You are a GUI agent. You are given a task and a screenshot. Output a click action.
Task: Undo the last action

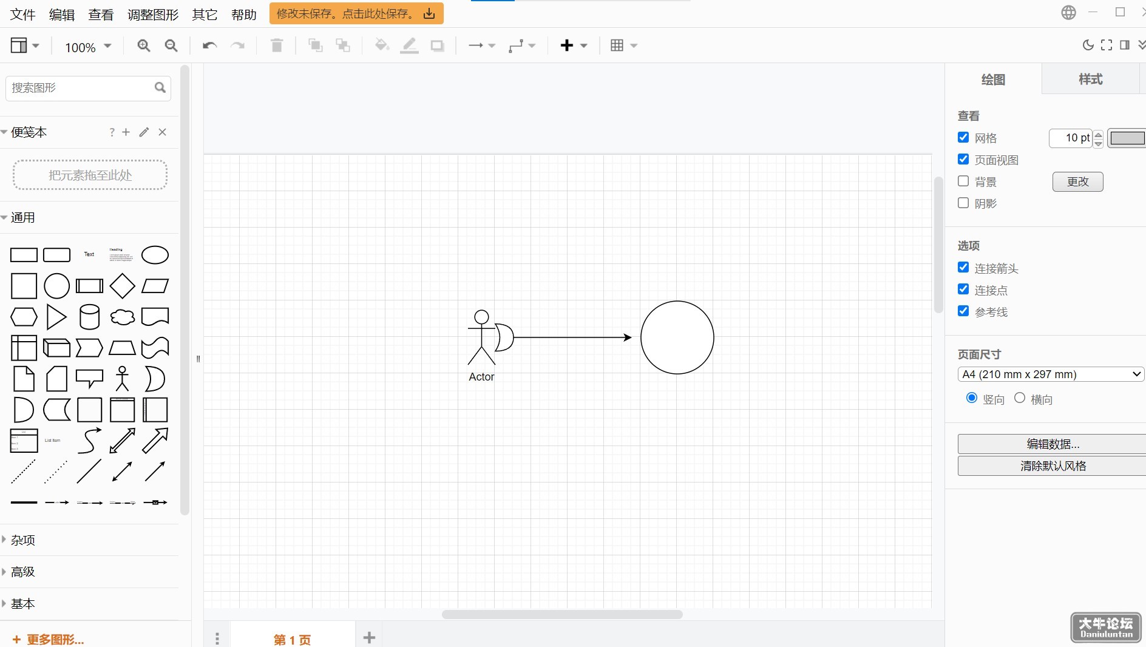click(x=209, y=46)
